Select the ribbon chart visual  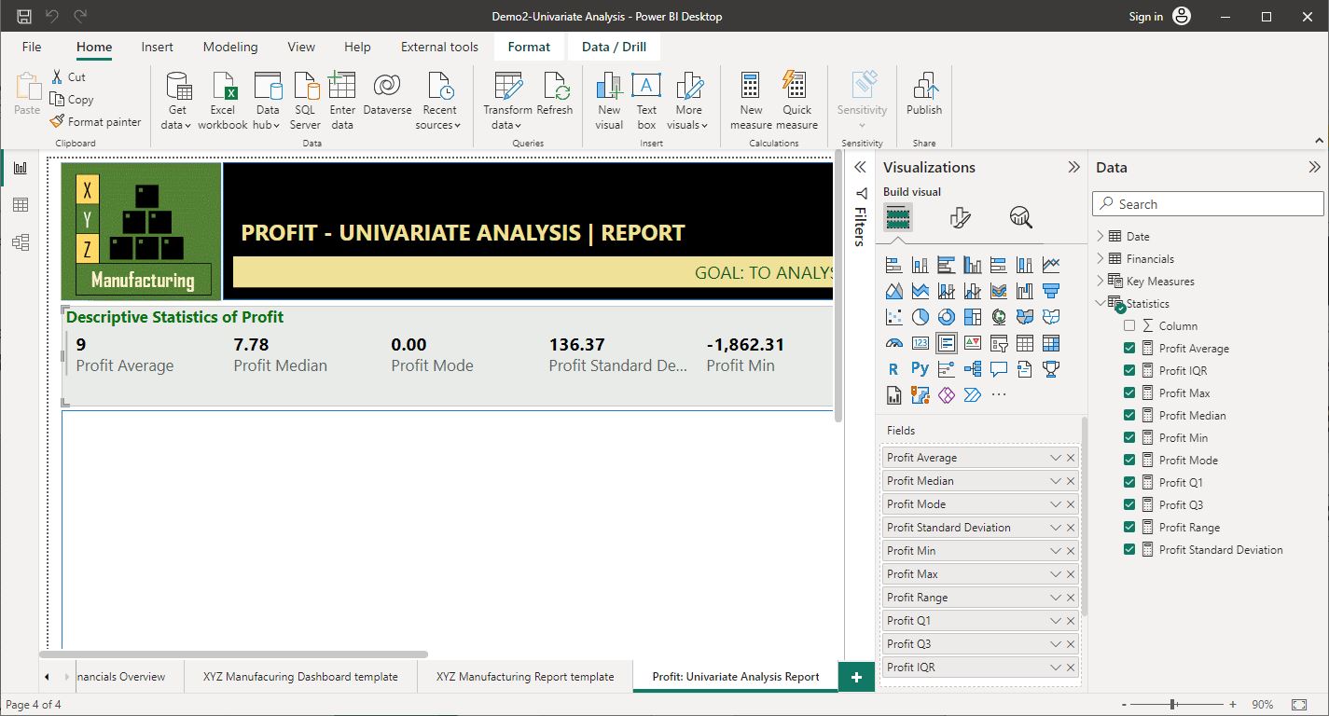tap(998, 291)
